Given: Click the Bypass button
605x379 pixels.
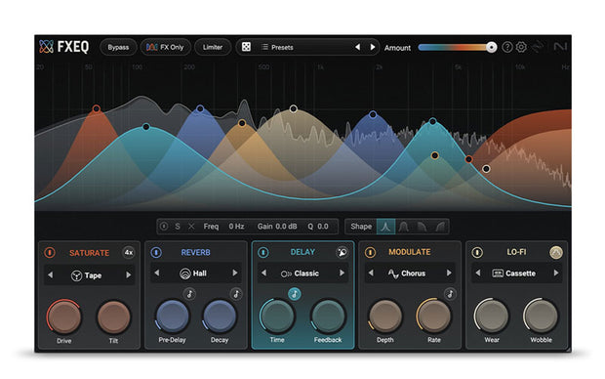Looking at the screenshot, I should tap(118, 47).
